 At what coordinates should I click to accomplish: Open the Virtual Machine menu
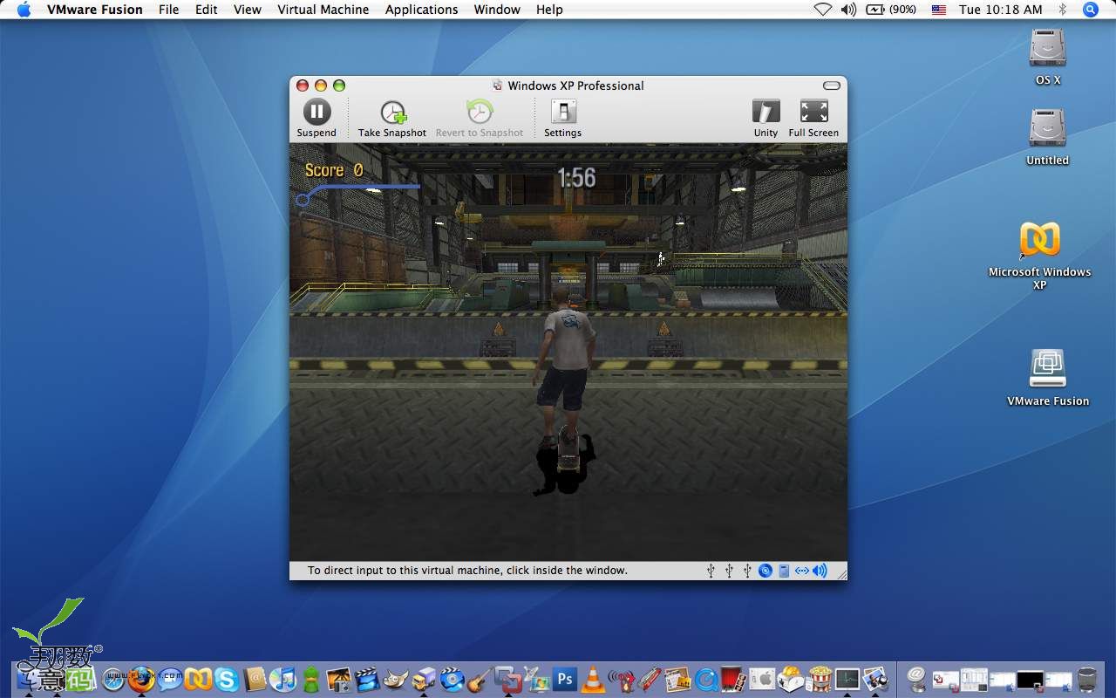(x=323, y=10)
